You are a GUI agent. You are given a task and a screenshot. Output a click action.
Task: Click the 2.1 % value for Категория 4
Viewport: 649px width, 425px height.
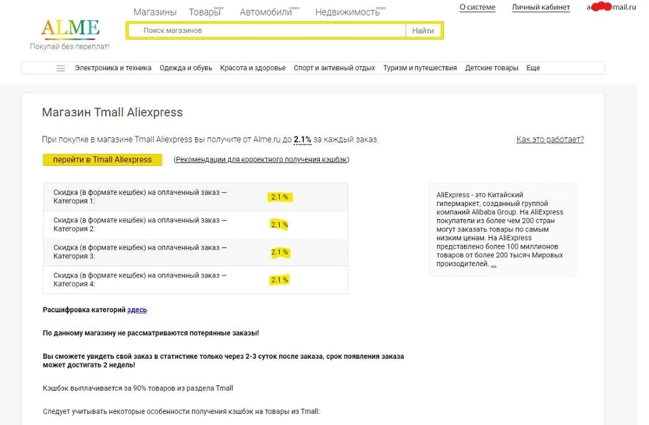[x=279, y=280]
